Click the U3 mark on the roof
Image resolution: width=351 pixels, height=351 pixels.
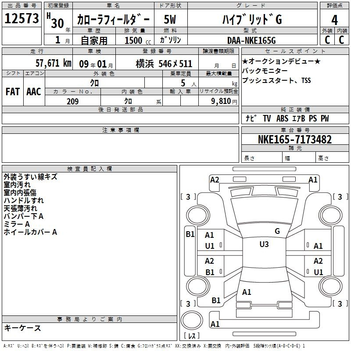coord(264,244)
